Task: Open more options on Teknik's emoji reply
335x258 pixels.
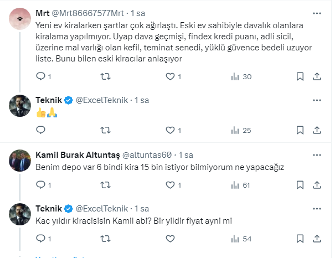Action: tap(317, 100)
